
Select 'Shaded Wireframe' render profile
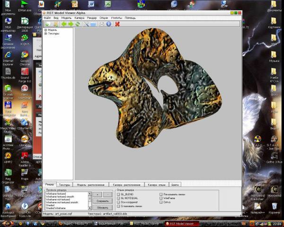click(56, 208)
